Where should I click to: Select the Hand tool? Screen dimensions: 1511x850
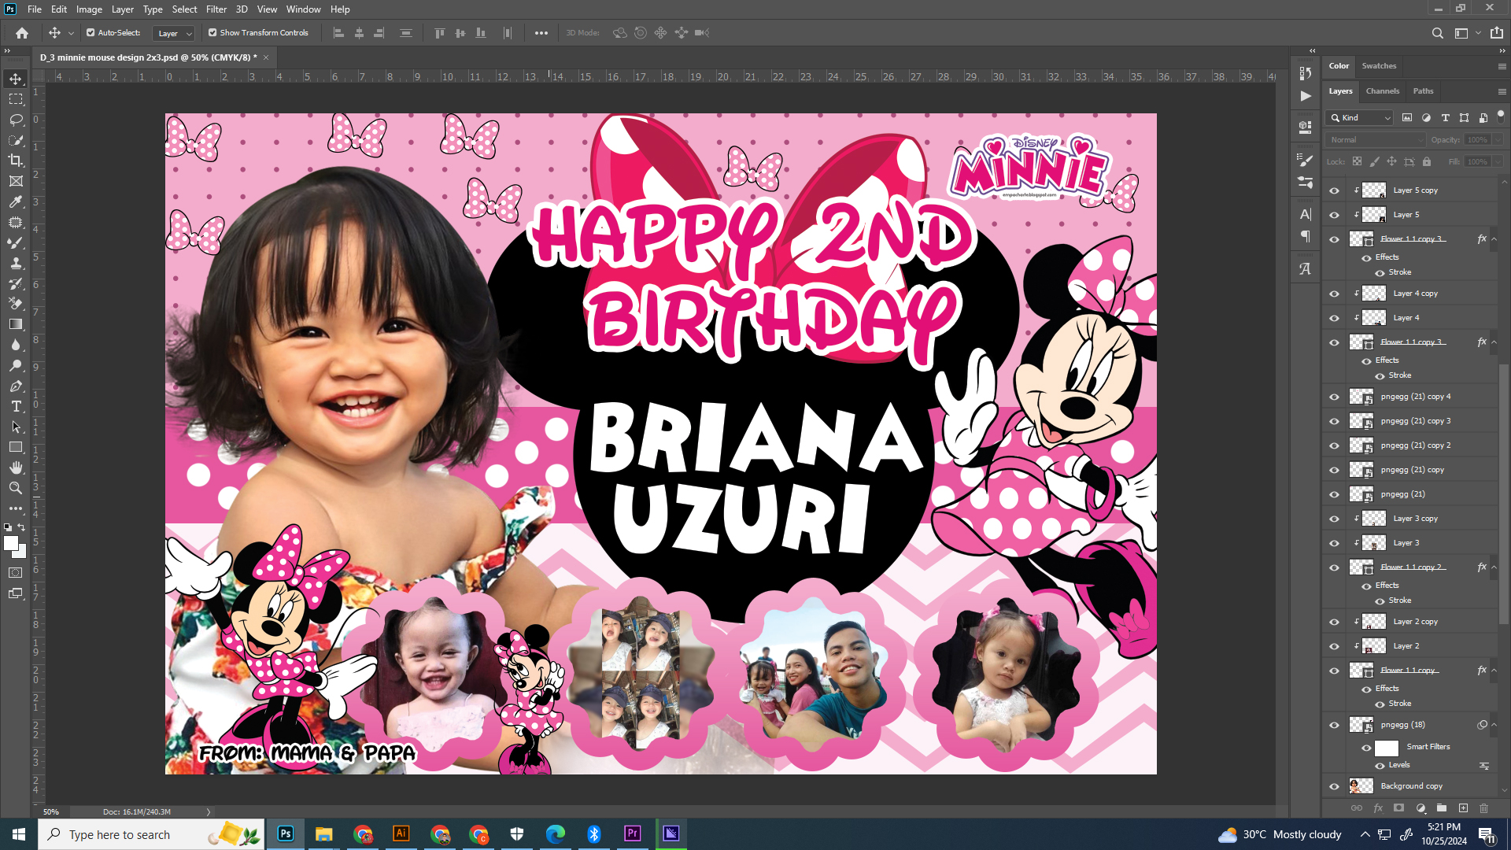click(16, 468)
